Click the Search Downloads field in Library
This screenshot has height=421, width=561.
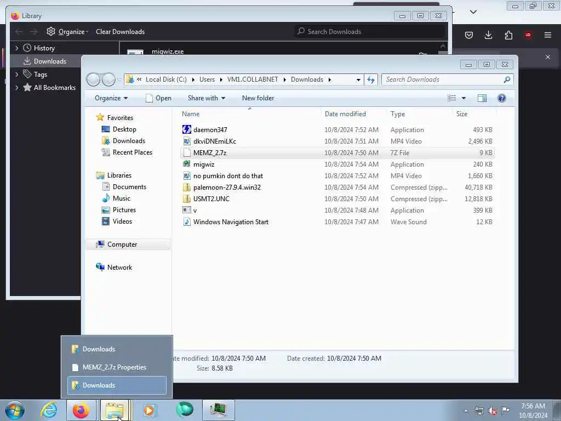[x=370, y=31]
